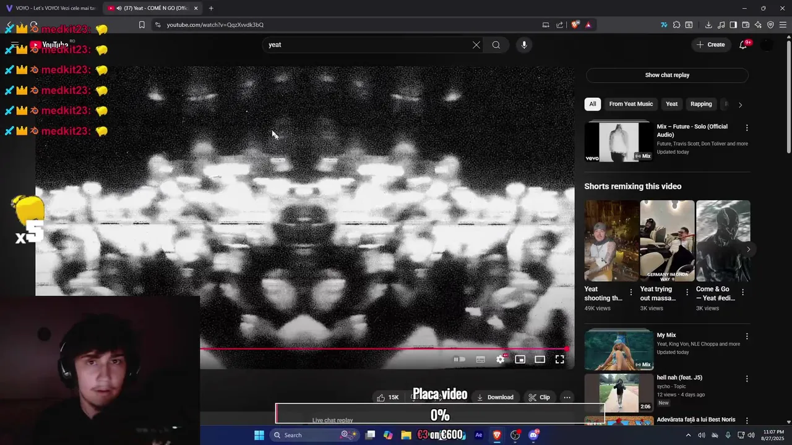This screenshot has height=445, width=792.
Task: Open the 'Yeat shooting th...' Short
Action: [x=611, y=240]
